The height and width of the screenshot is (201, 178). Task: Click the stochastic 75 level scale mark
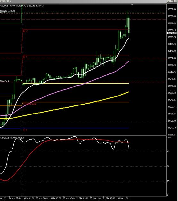pos(168,151)
